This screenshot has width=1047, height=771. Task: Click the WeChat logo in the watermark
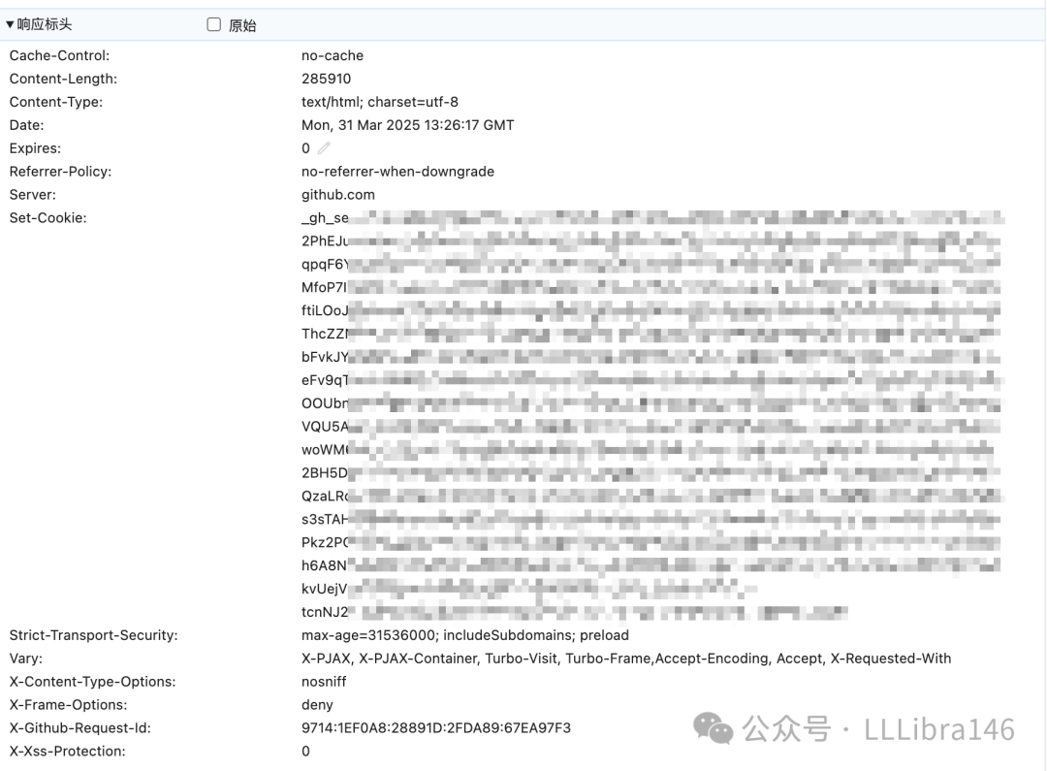(x=714, y=728)
